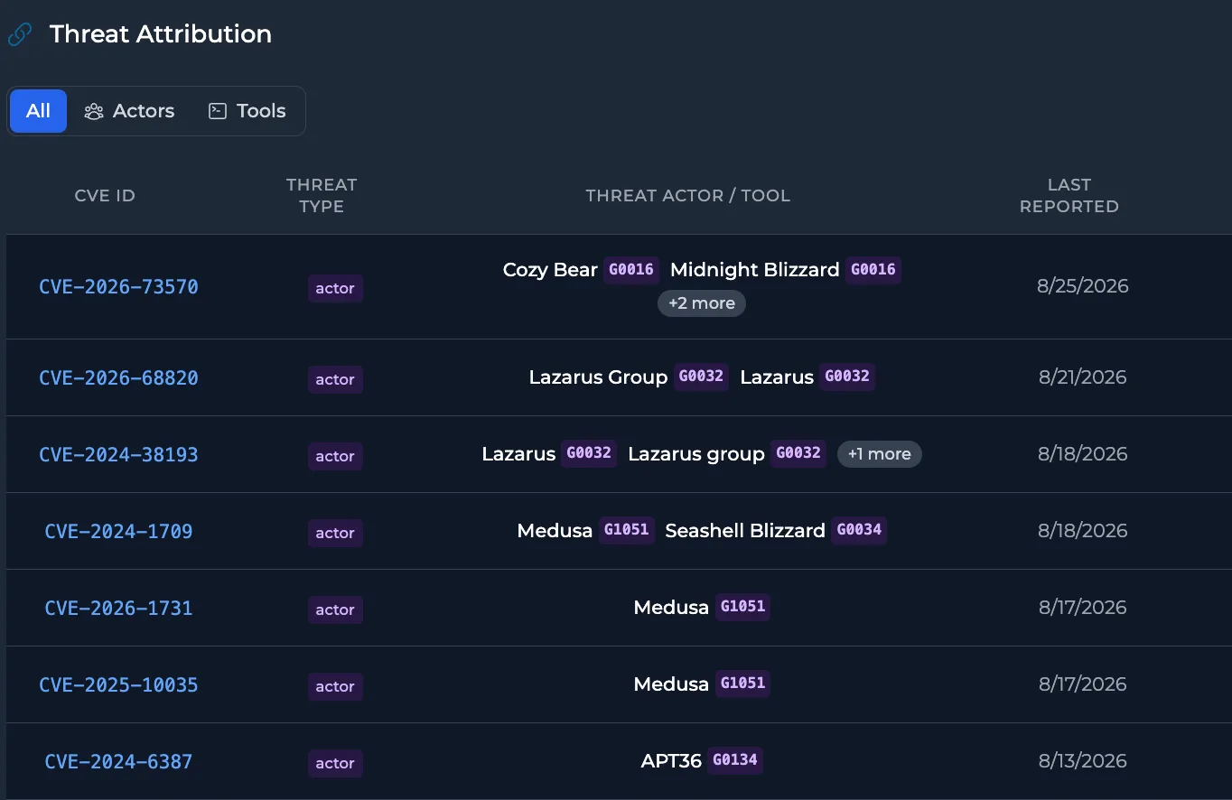Click the link icon beside Threat Attribution

(x=20, y=34)
